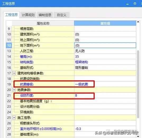Click the 属性值 column header
The height and width of the screenshot is (138, 142).
105,23
